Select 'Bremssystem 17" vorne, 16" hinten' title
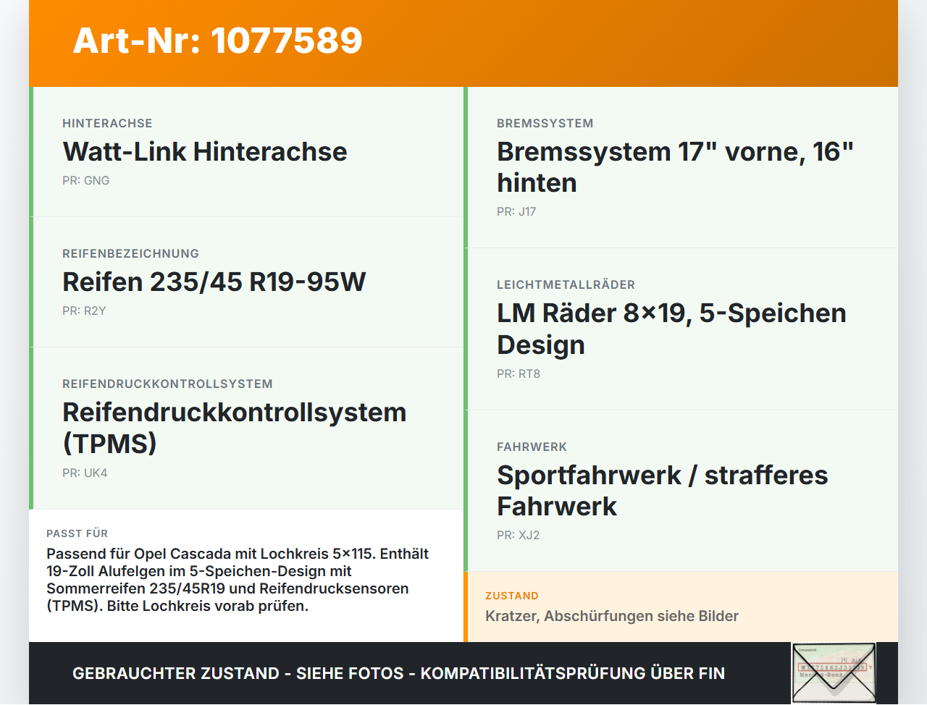This screenshot has width=927, height=705. point(676,167)
